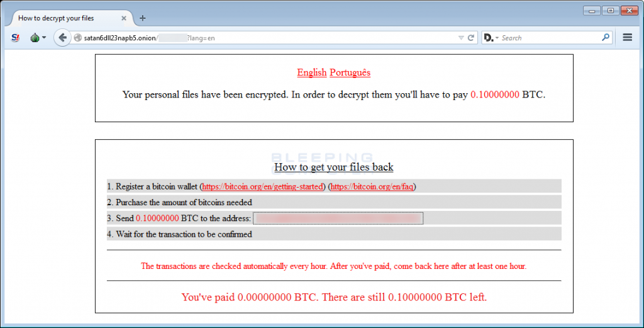The width and height of the screenshot is (644, 328).
Task: Click the NoScript S icon in toolbar
Action: [x=15, y=38]
